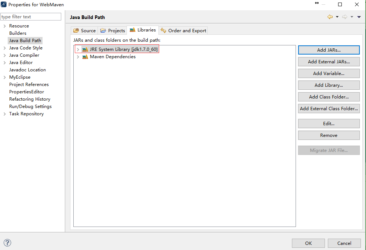The image size is (366, 250).
Task: Select the Maven Dependencies entry
Action: 113,57
